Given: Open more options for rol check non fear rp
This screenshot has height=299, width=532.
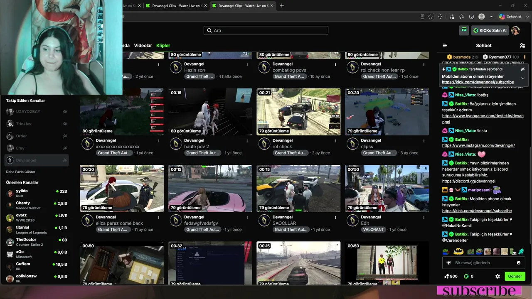Looking at the screenshot, I should 424,64.
